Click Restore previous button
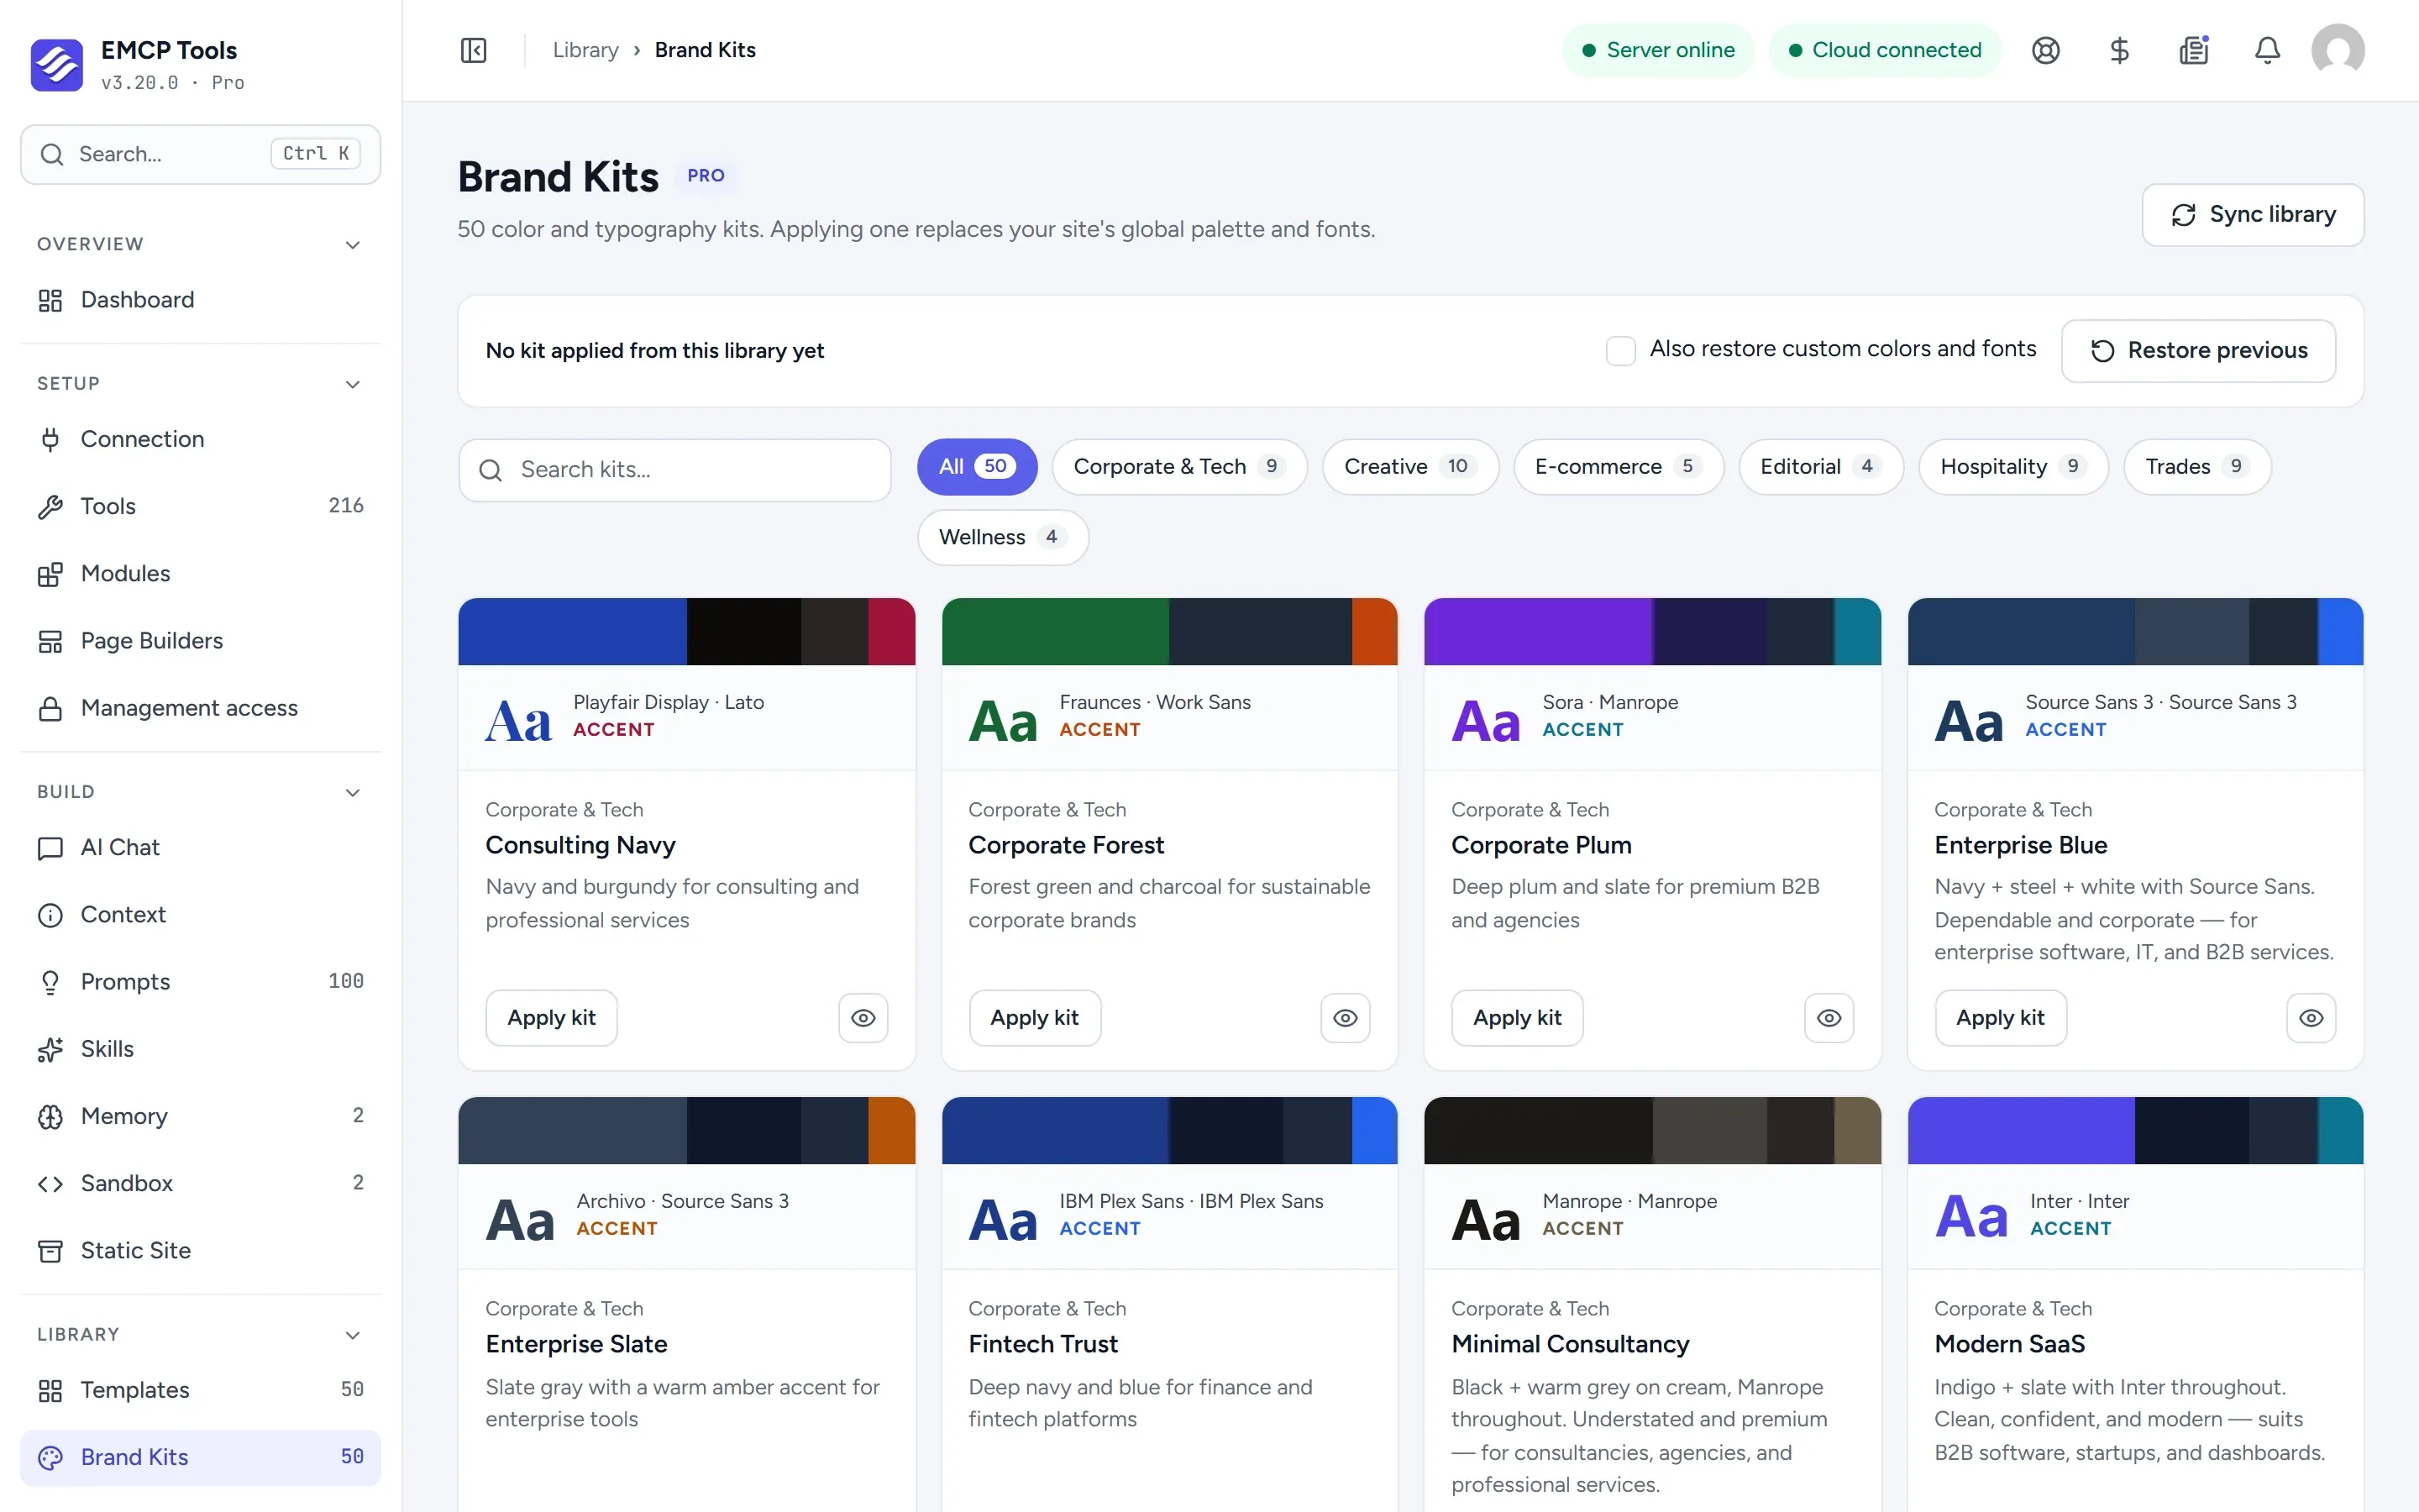This screenshot has width=2419, height=1512. [x=2198, y=351]
